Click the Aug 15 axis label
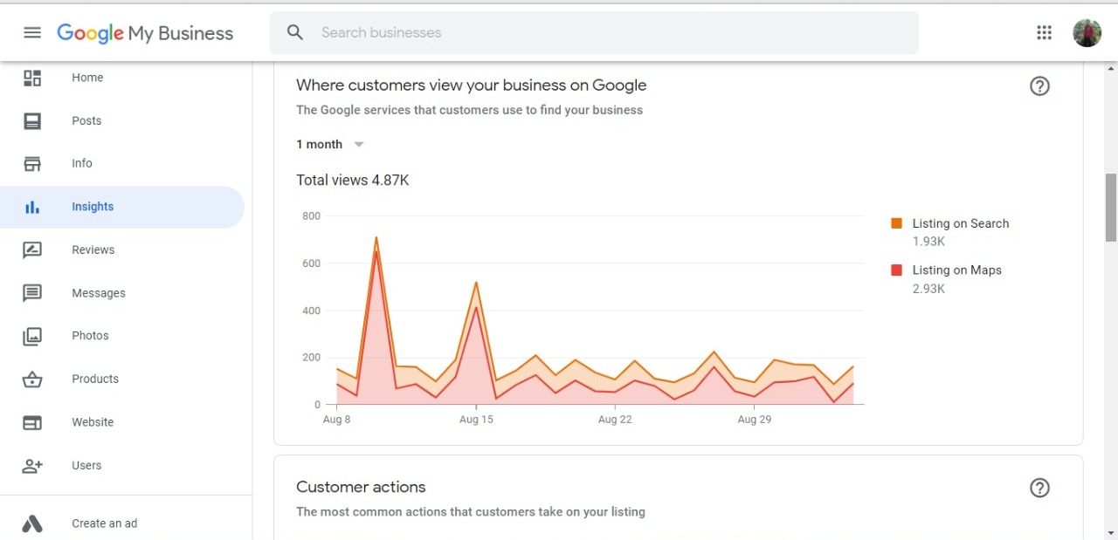Image resolution: width=1118 pixels, height=540 pixels. tap(476, 420)
